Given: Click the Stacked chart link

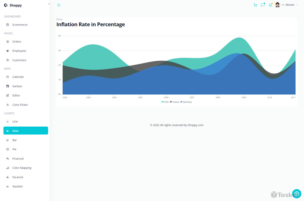Looking at the screenshot, I should (17, 186).
